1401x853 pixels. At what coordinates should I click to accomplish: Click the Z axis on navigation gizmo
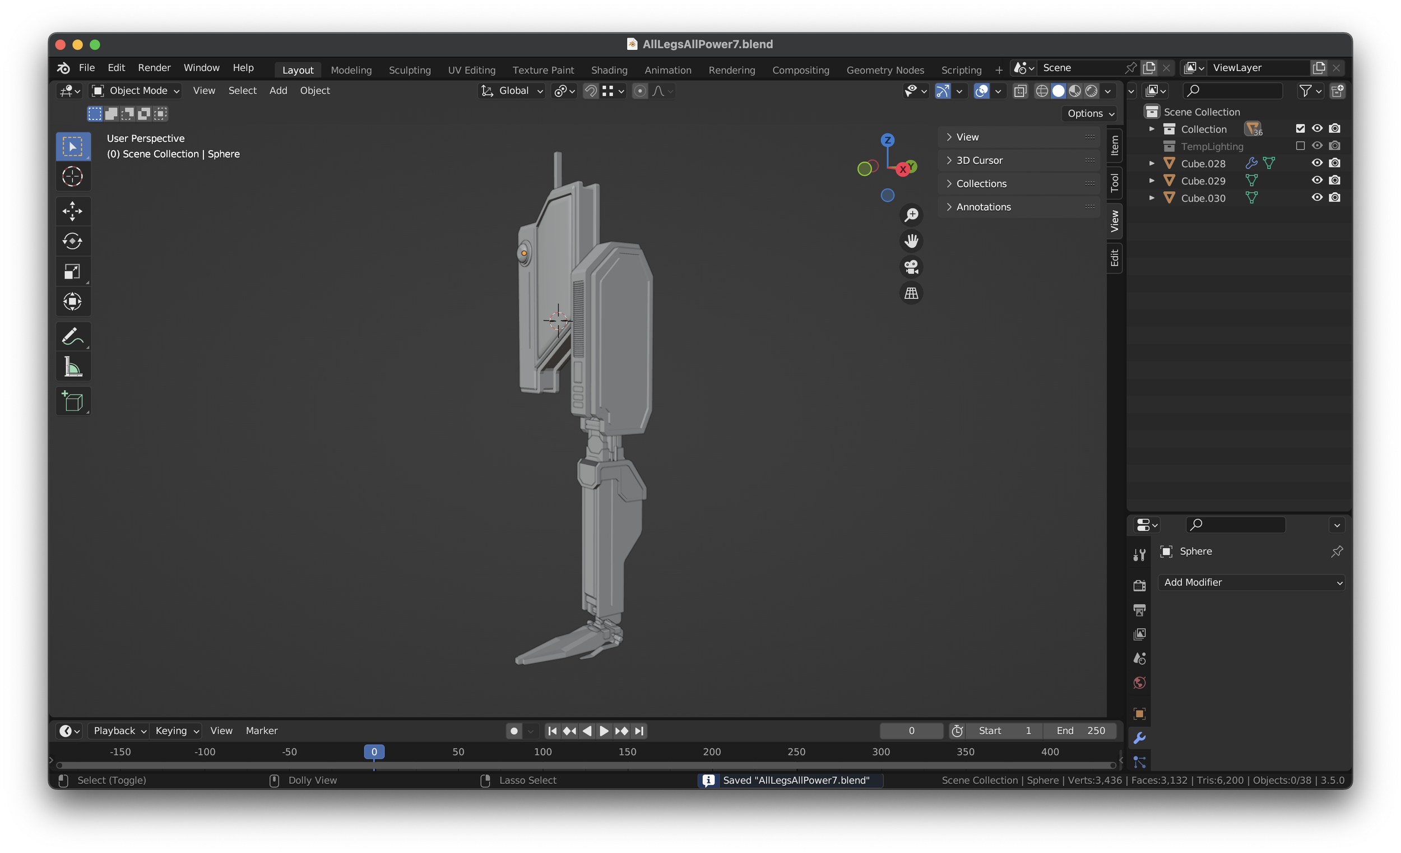tap(888, 140)
